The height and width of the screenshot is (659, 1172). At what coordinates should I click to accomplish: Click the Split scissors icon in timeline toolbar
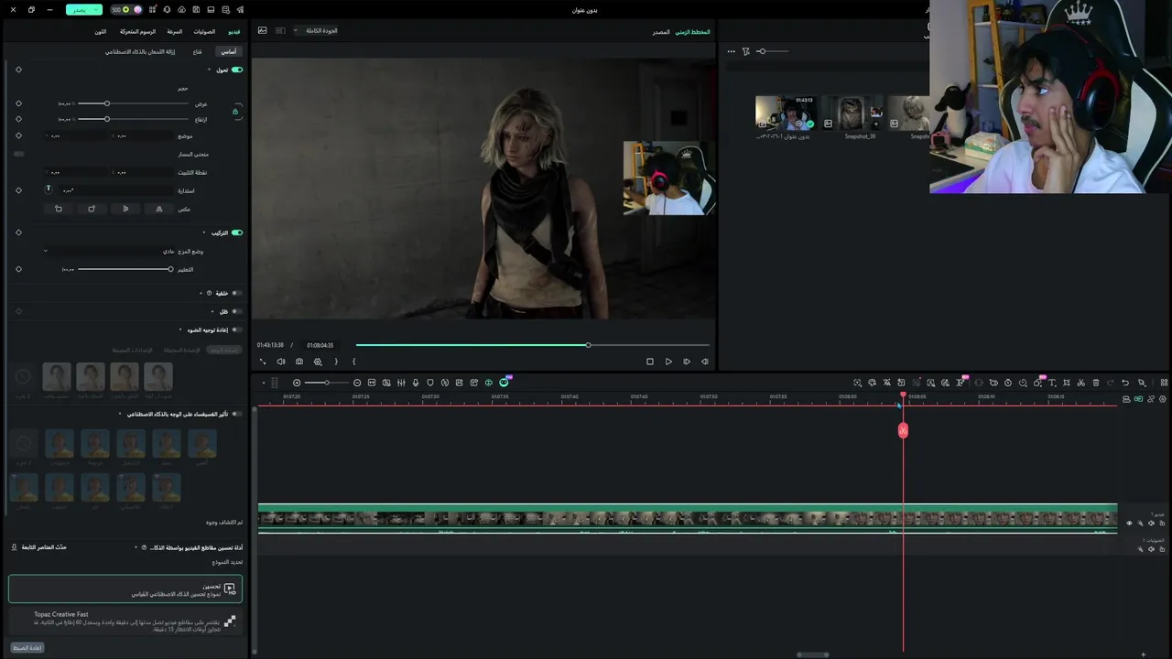(1081, 383)
